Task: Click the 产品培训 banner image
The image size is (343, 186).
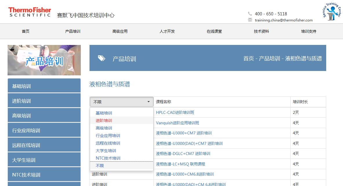Action: [x=44, y=60]
